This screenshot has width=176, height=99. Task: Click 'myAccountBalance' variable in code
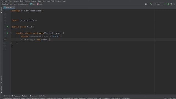pos(39,37)
